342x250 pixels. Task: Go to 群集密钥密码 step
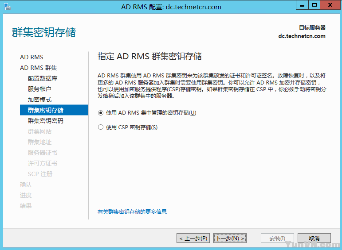46,121
